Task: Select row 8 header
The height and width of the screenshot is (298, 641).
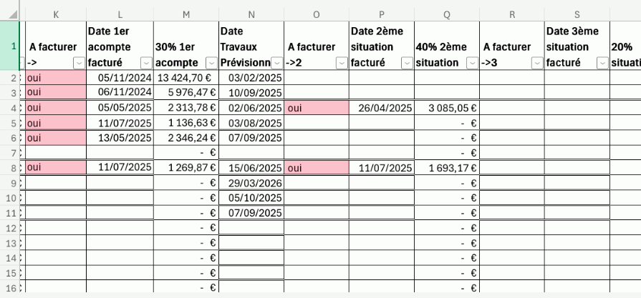Action: tap(11, 168)
